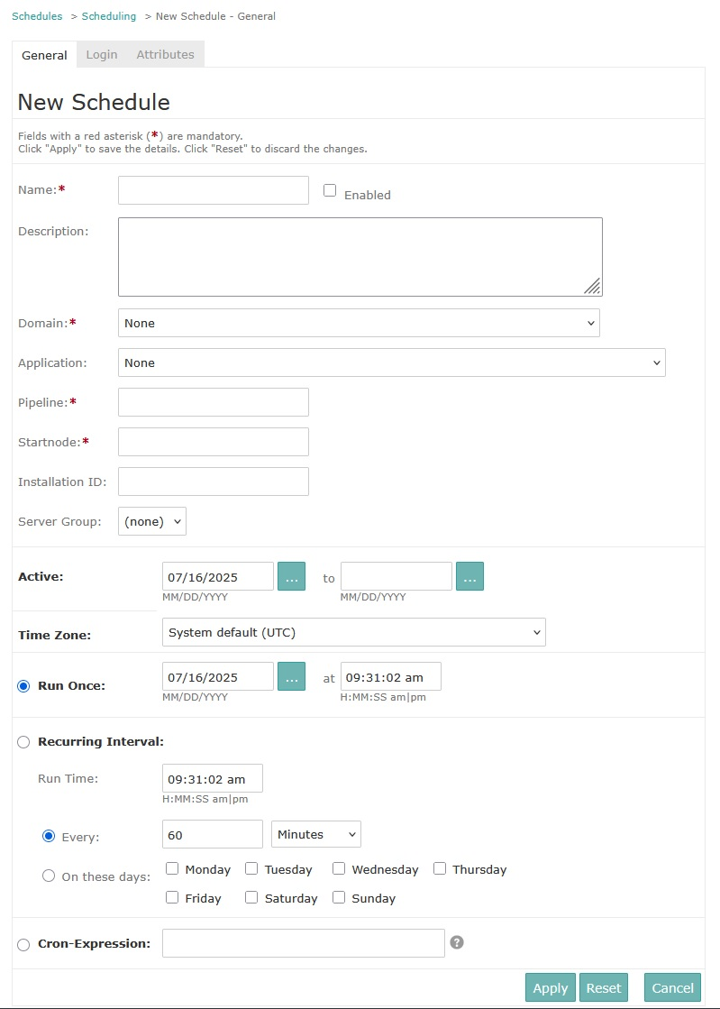This screenshot has height=1009, width=720.
Task: Switch to the Login tab
Action: pos(101,54)
